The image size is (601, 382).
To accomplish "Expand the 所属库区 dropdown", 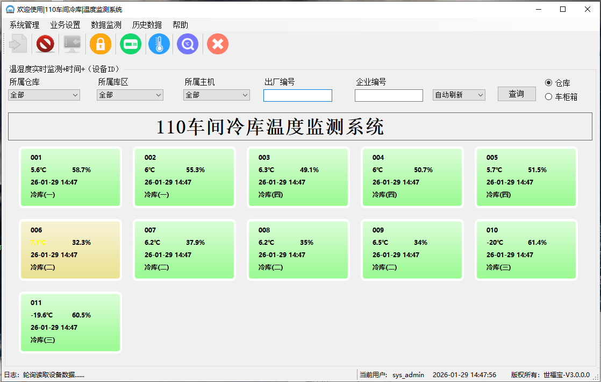I will point(130,95).
